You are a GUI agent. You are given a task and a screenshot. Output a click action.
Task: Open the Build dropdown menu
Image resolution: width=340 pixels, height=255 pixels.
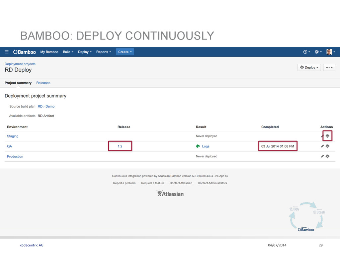[x=68, y=52]
